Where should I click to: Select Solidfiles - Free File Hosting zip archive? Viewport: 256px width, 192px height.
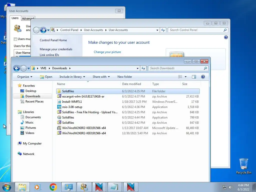128,112
